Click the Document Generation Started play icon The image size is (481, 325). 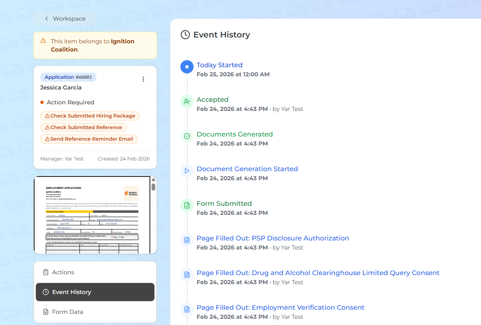(x=187, y=170)
